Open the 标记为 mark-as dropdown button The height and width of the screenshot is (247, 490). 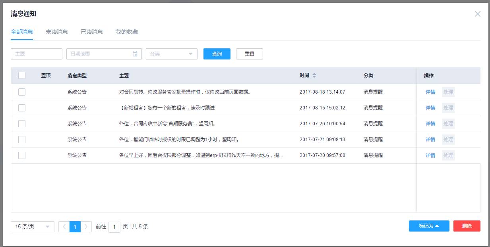click(429, 226)
